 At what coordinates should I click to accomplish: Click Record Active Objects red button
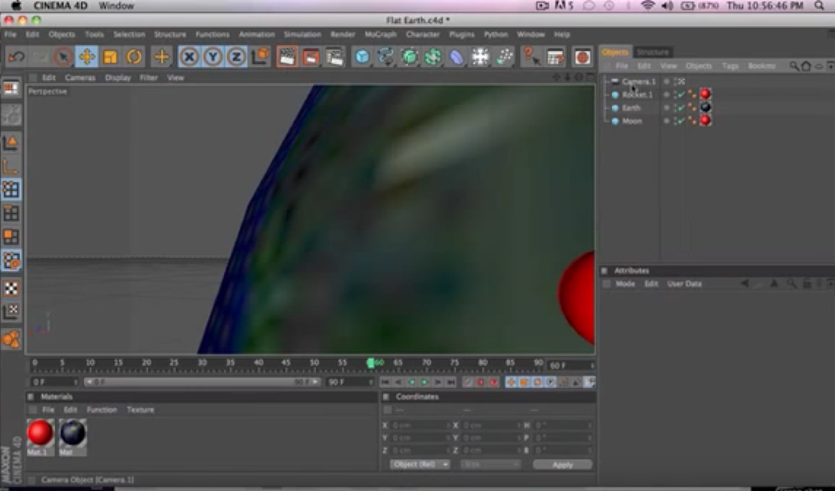(x=480, y=382)
